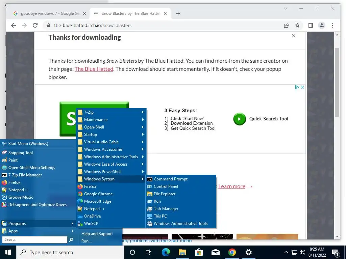Open the Programs menu entry
Screen dimensions: 346x259
point(38,224)
